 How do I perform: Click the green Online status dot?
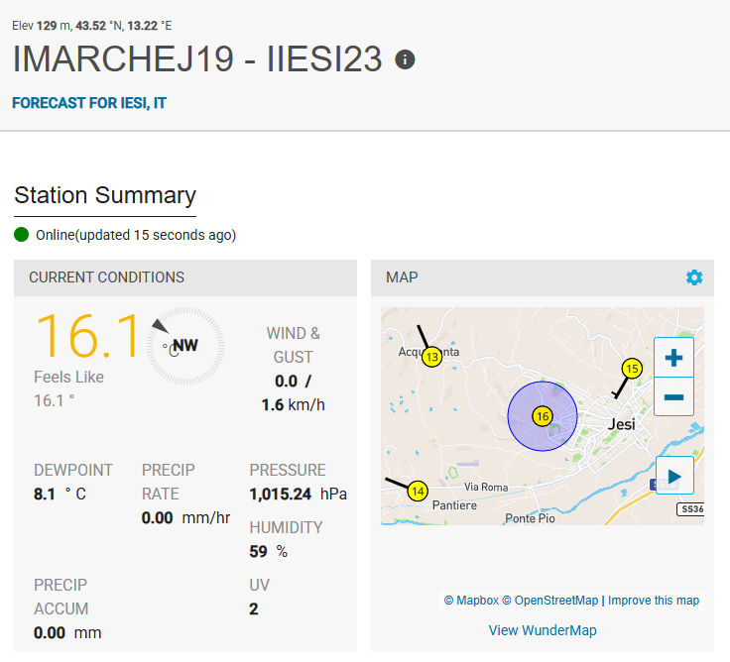tap(23, 235)
